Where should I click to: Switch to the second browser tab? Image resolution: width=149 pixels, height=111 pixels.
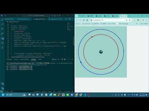point(90,16)
